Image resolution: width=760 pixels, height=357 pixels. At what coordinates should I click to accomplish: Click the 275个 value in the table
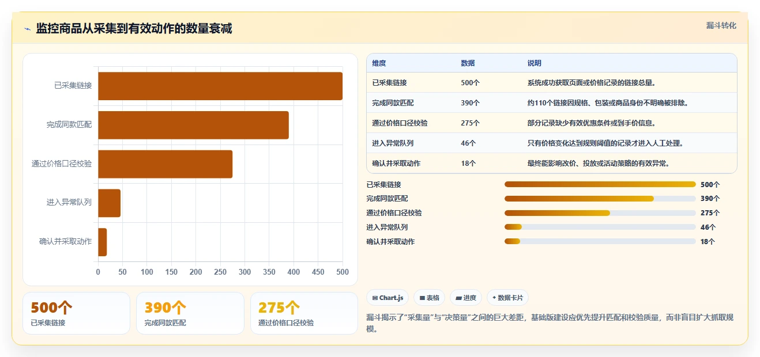(x=471, y=123)
